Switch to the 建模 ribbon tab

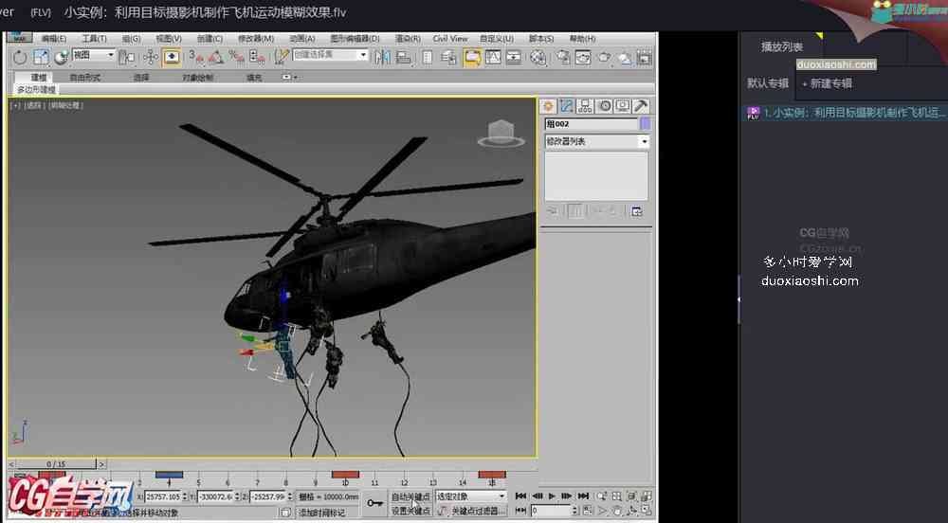click(x=39, y=78)
